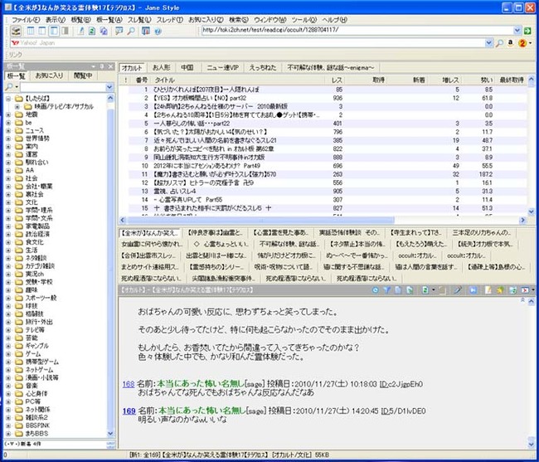Click post number 169 link

129,411
